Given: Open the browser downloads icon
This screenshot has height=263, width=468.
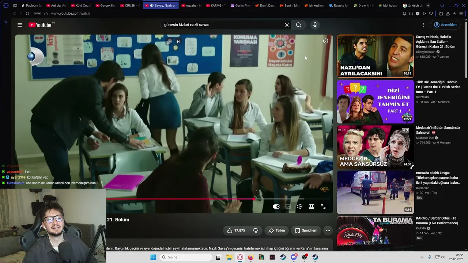Looking at the screenshot, I should point(454,14).
